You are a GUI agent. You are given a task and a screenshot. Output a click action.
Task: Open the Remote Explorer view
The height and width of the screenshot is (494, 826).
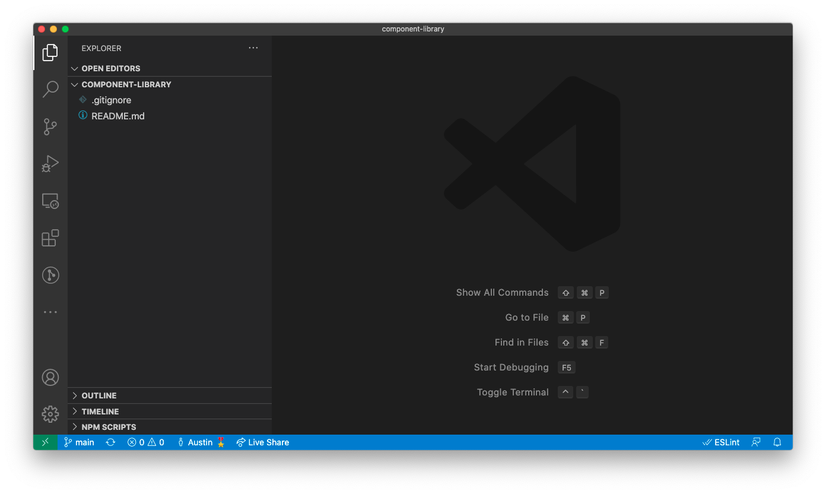point(50,201)
